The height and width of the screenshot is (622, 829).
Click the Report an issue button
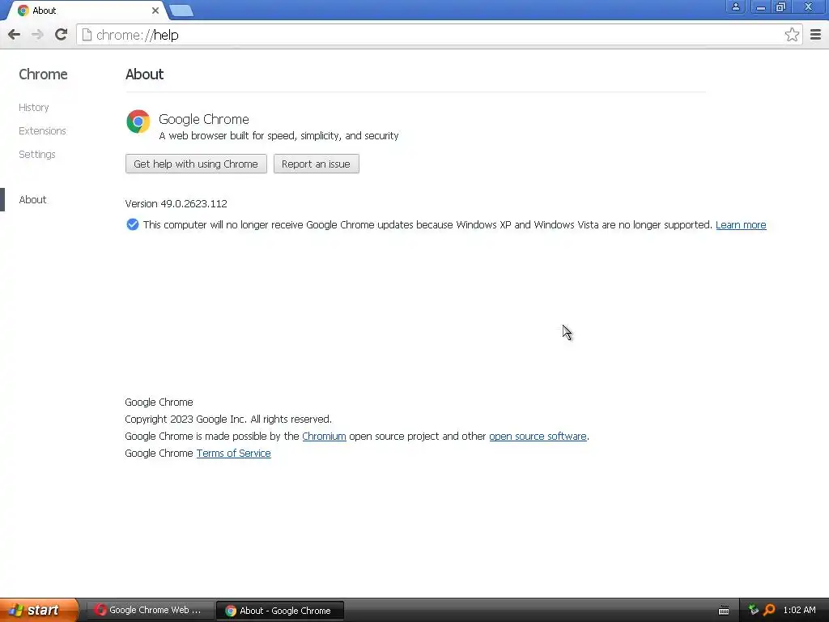(x=317, y=164)
